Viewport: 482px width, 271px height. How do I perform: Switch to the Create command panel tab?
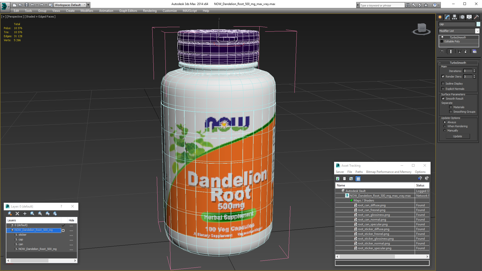click(x=440, y=17)
